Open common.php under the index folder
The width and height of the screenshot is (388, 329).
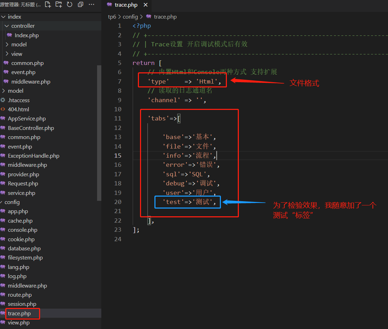click(27, 63)
